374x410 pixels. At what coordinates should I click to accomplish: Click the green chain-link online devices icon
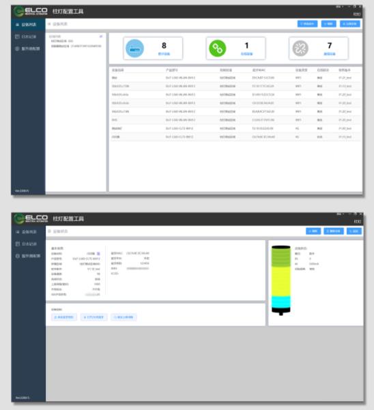click(x=217, y=48)
